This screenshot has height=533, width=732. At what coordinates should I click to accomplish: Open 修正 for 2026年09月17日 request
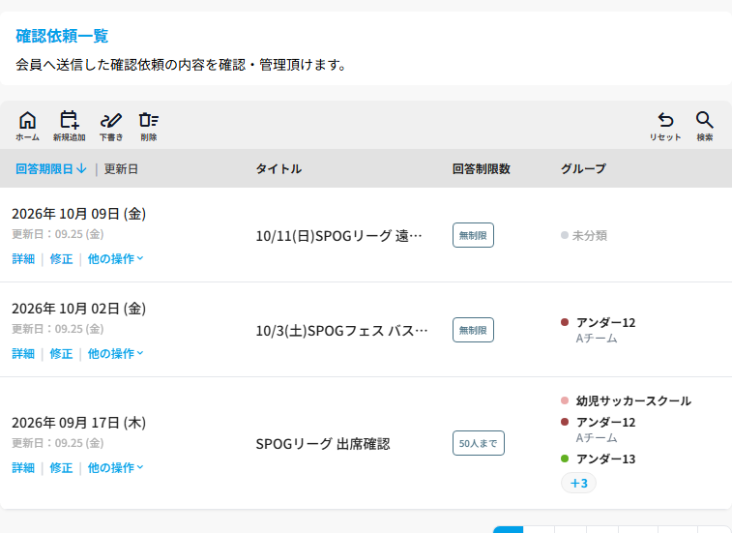(x=61, y=467)
